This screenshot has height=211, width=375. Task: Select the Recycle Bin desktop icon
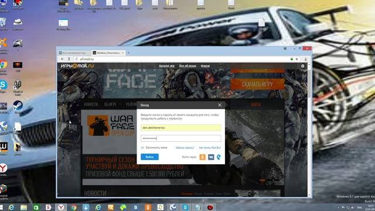tap(3, 24)
